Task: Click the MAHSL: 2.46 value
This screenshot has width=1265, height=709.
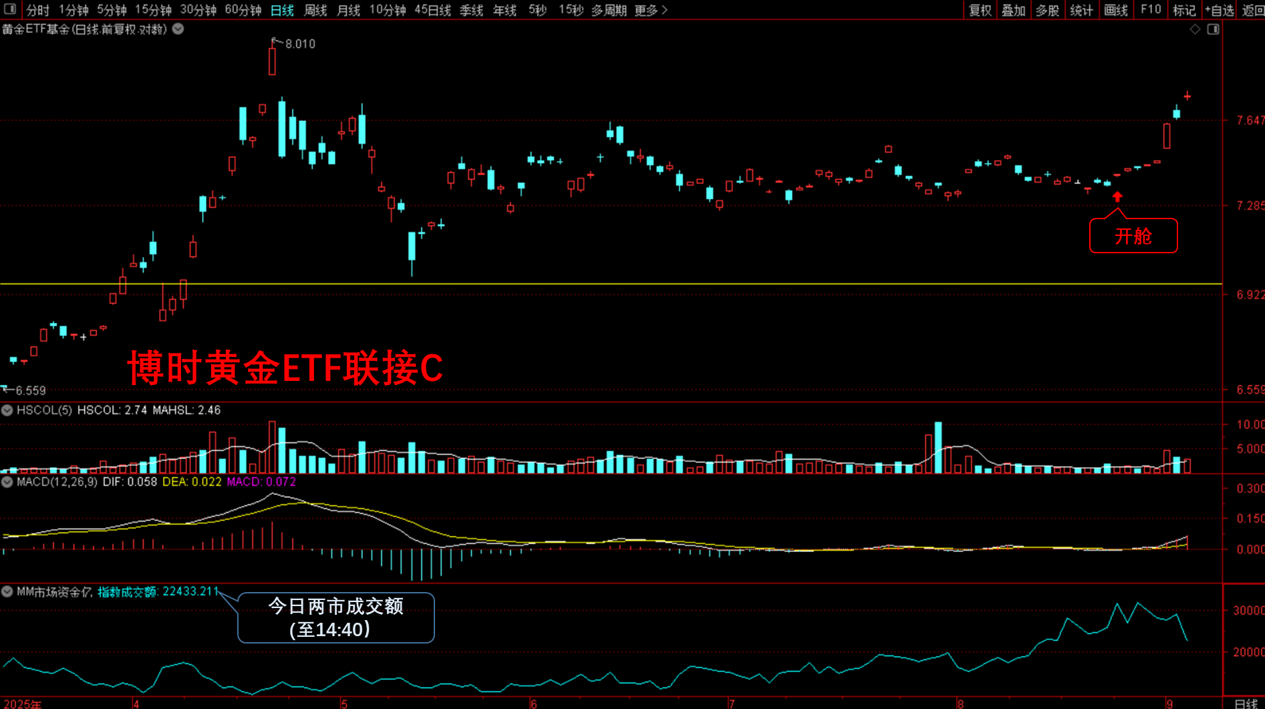Action: (x=186, y=410)
